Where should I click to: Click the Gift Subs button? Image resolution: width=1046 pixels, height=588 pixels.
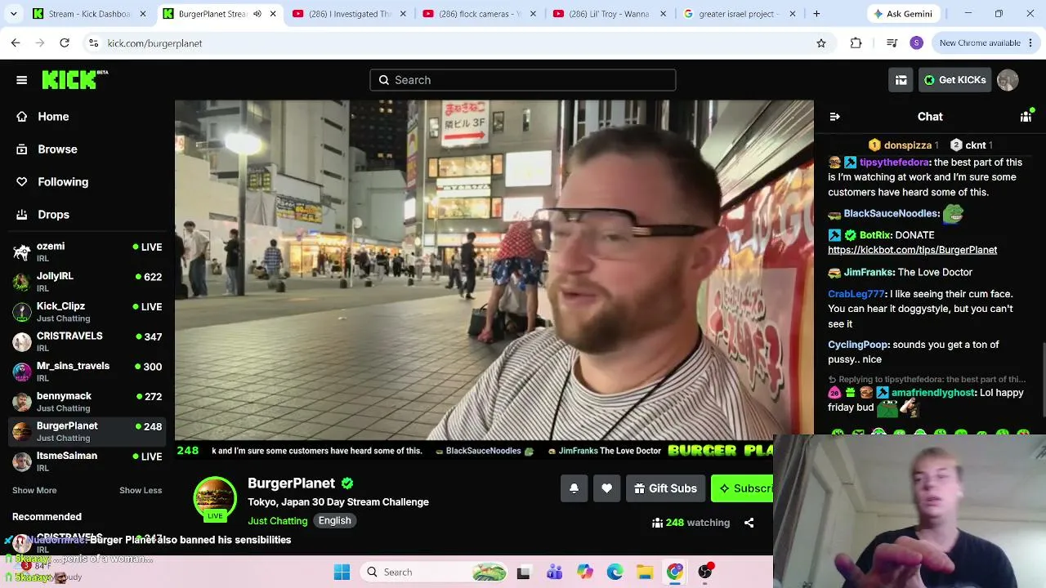(665, 488)
